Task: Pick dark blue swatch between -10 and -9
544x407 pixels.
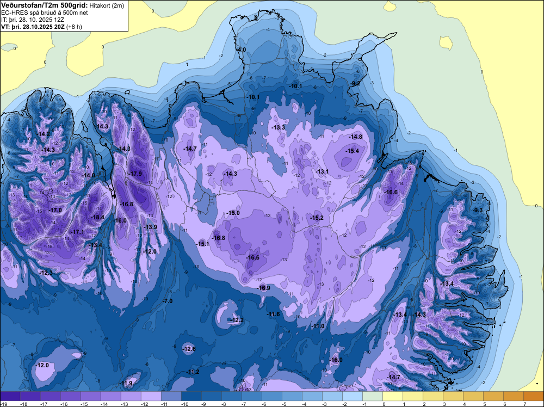Action: click(191, 396)
